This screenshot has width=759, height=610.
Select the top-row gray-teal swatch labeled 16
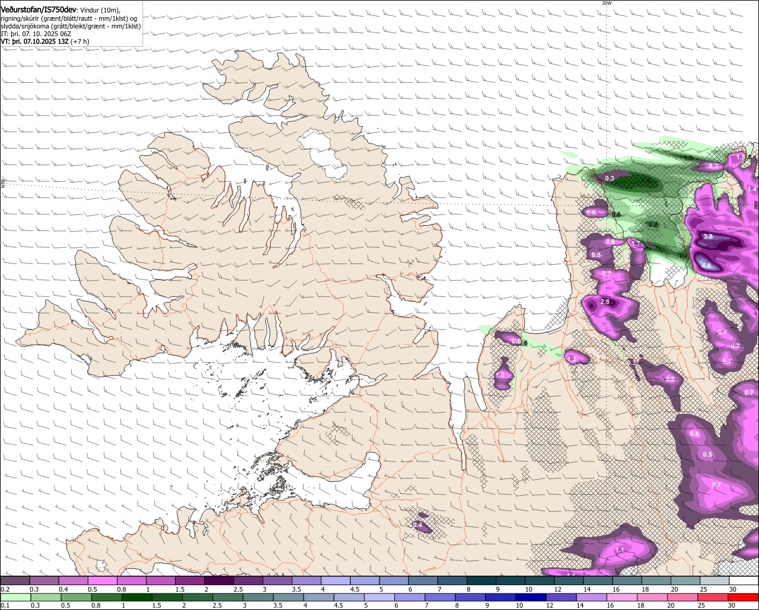627,580
